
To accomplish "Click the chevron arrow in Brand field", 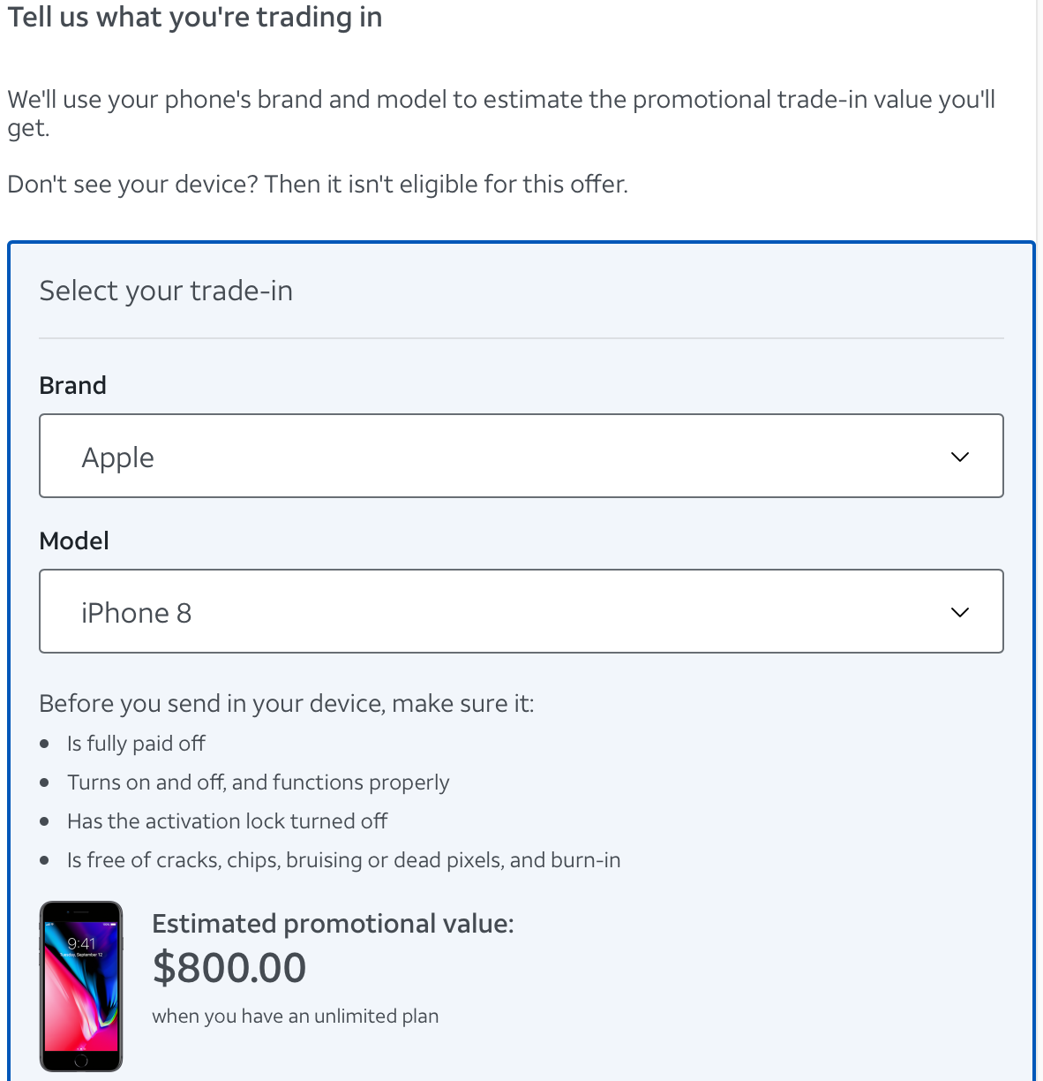I will tap(960, 457).
